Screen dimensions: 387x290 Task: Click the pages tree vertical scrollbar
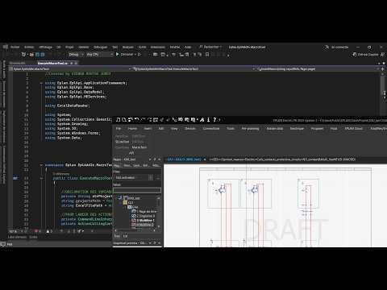[159, 212]
